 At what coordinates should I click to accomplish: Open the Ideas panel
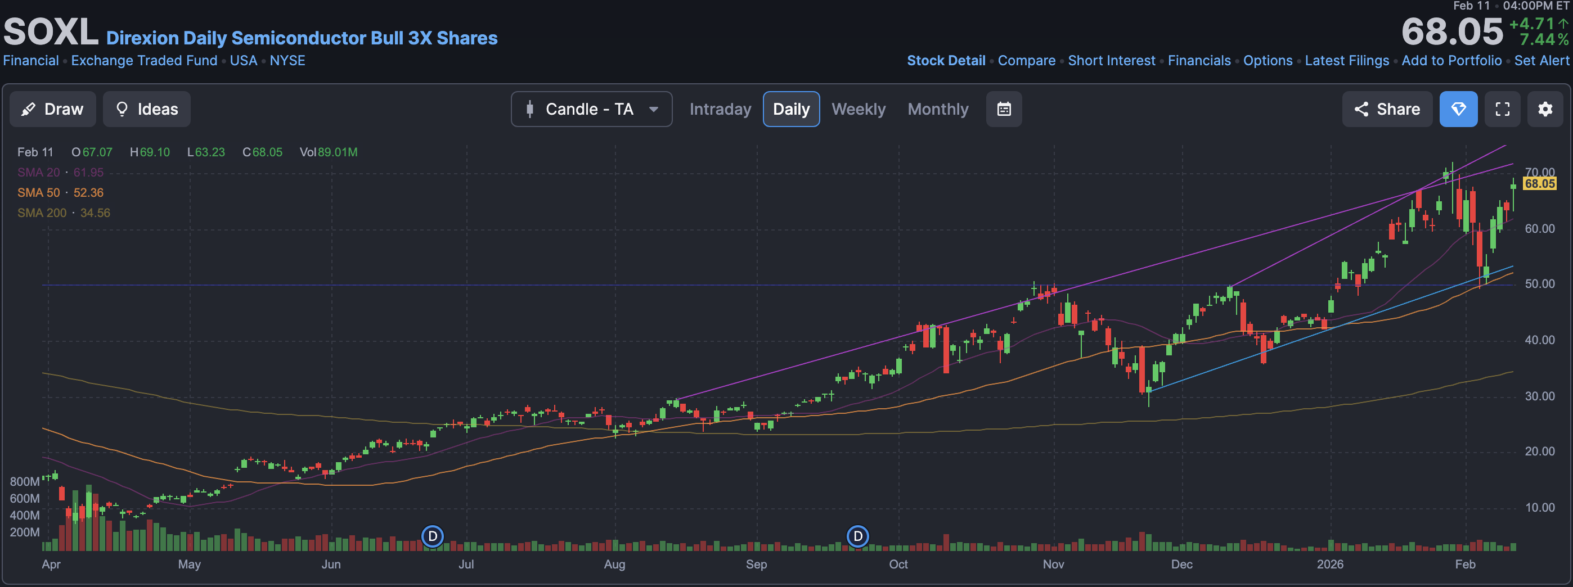(x=146, y=109)
